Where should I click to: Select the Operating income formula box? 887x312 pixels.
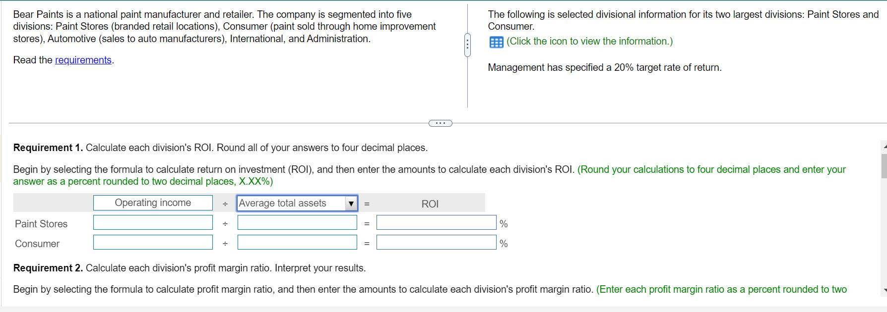pos(153,203)
